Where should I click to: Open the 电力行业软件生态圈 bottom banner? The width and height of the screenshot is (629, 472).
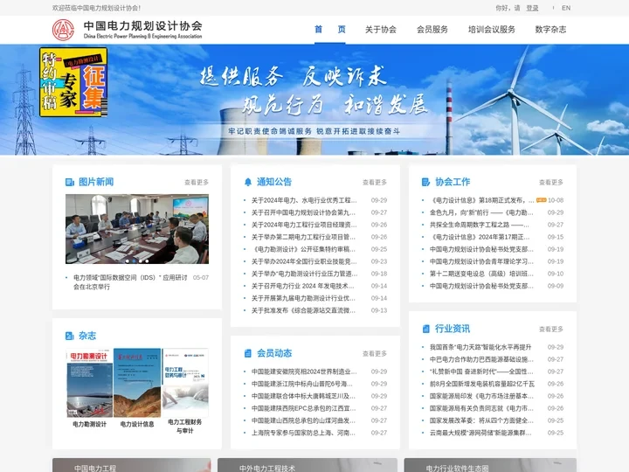coord(490,465)
